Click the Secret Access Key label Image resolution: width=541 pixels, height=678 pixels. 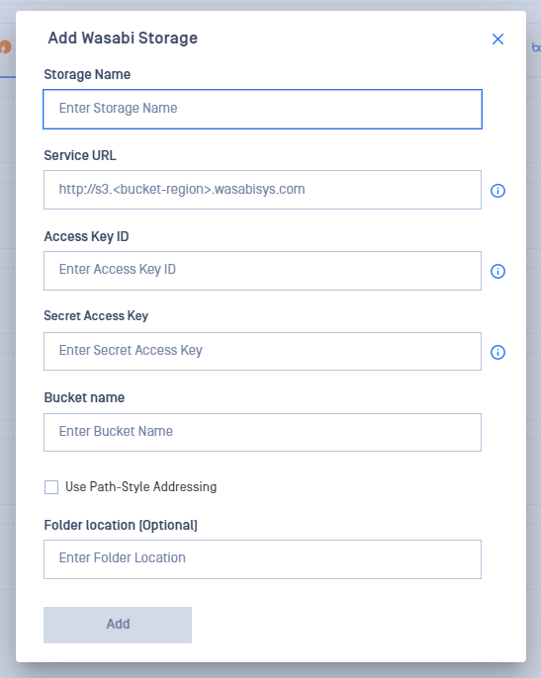point(96,315)
